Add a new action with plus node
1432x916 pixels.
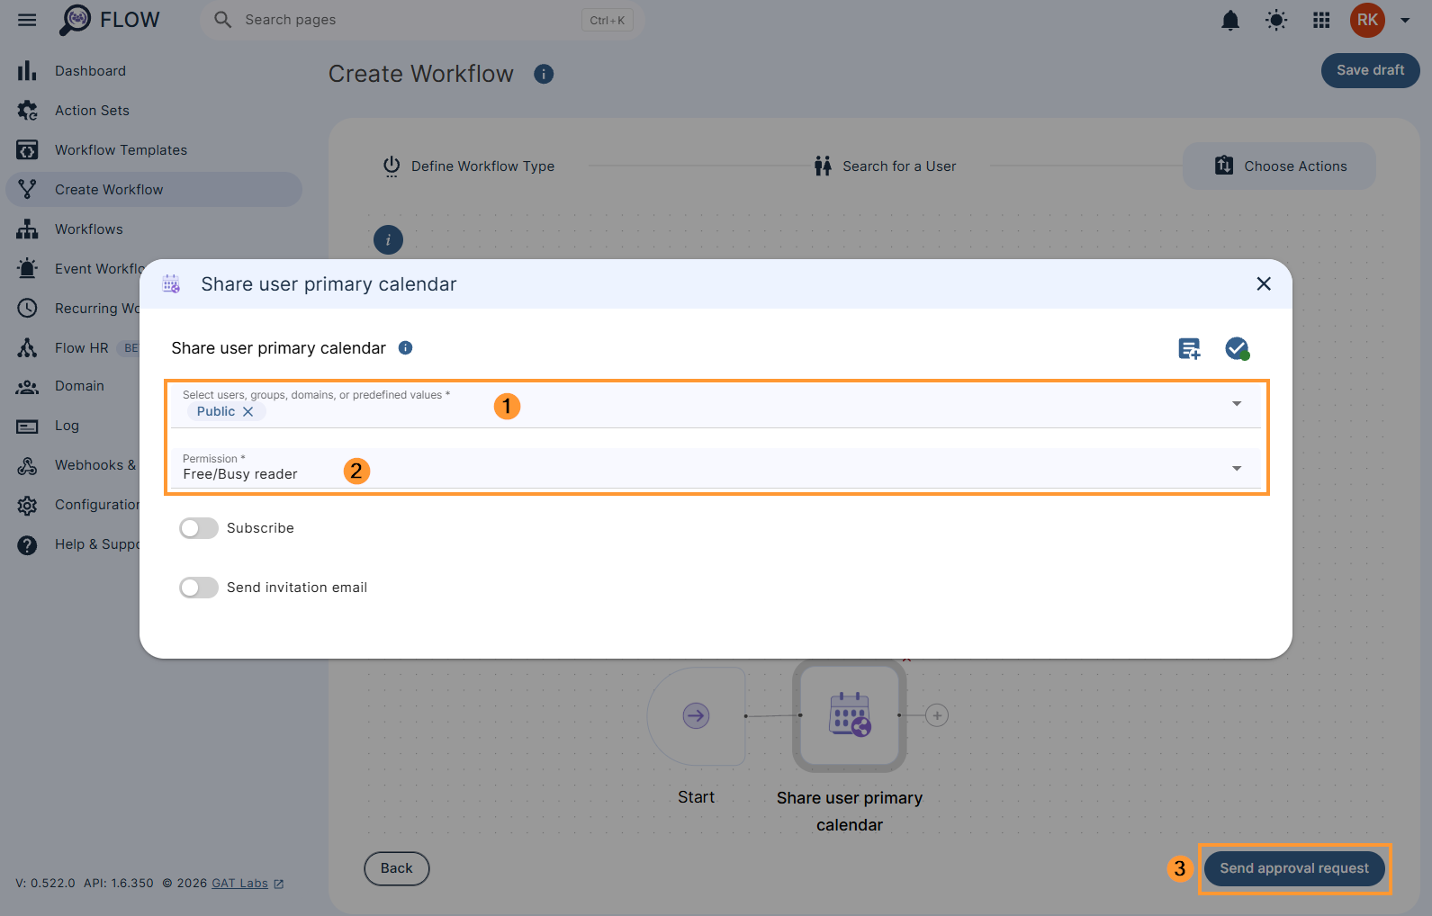(x=937, y=716)
